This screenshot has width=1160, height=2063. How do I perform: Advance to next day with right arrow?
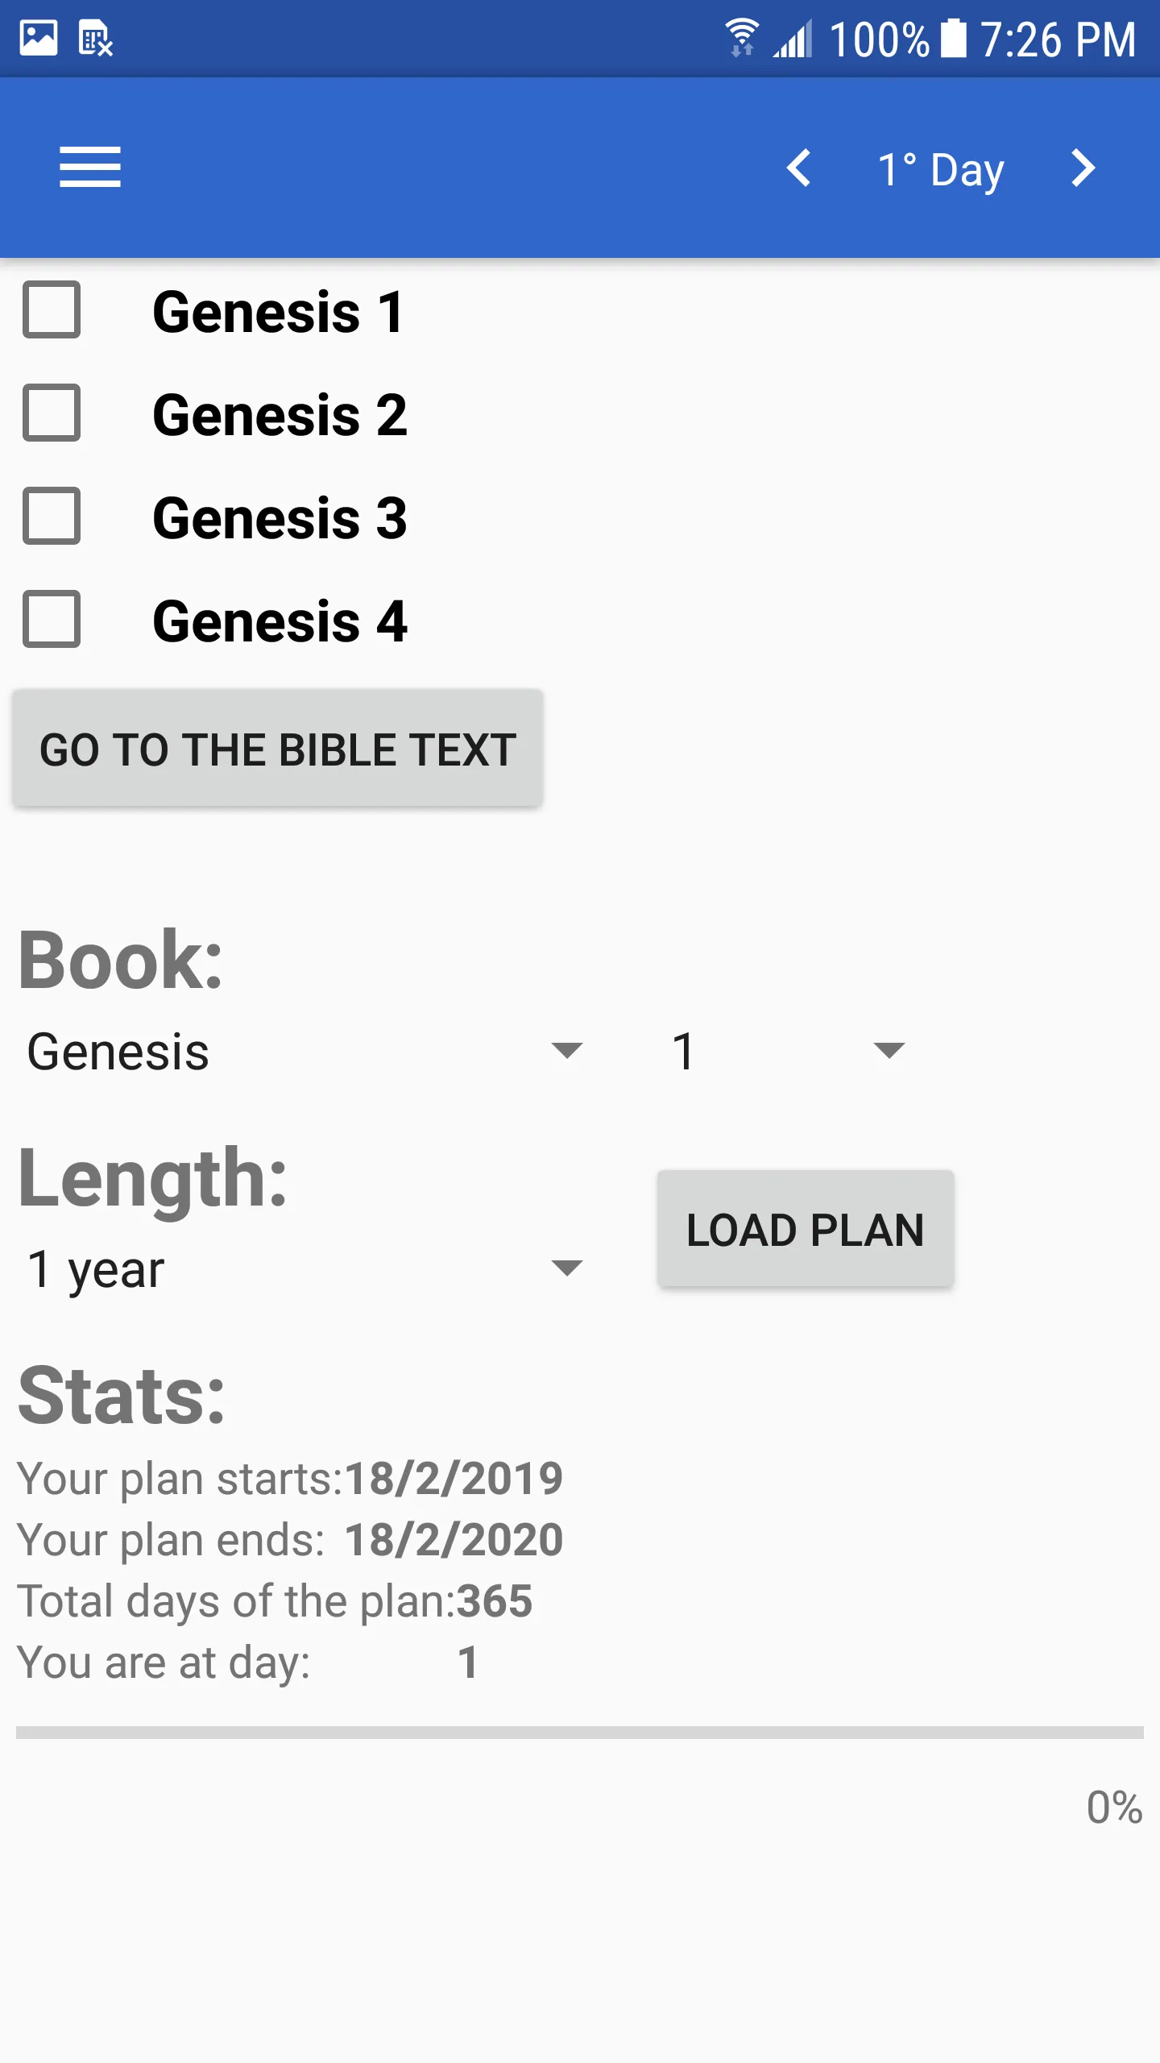tap(1083, 168)
